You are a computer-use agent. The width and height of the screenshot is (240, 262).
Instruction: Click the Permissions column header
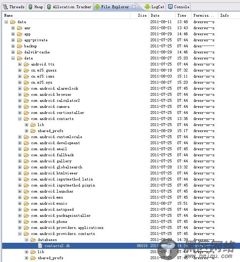[205, 15]
